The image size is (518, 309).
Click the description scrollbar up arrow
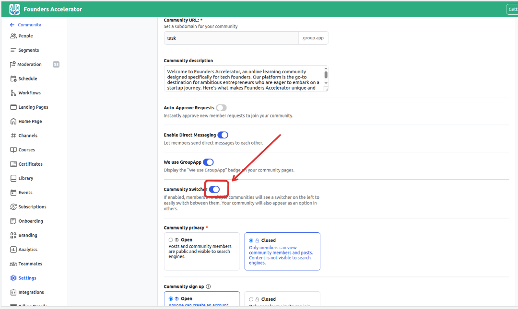tap(326, 69)
